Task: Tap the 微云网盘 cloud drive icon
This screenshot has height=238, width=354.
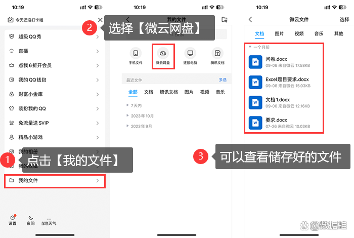Action: (x=163, y=56)
